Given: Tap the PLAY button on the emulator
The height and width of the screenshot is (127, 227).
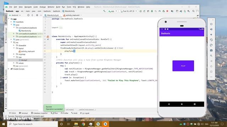Looking at the screenshot, I should click(x=183, y=66).
